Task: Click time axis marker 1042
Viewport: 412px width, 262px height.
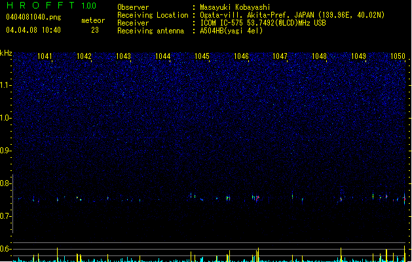Action: (x=84, y=56)
